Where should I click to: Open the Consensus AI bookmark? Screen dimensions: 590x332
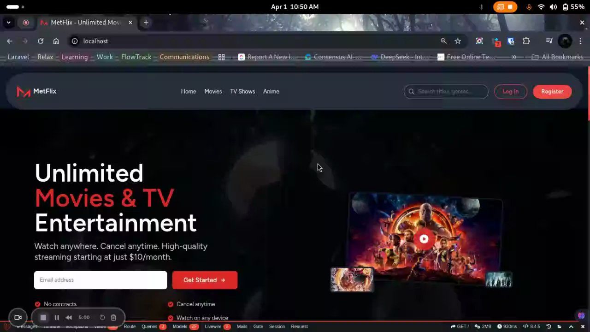point(334,57)
